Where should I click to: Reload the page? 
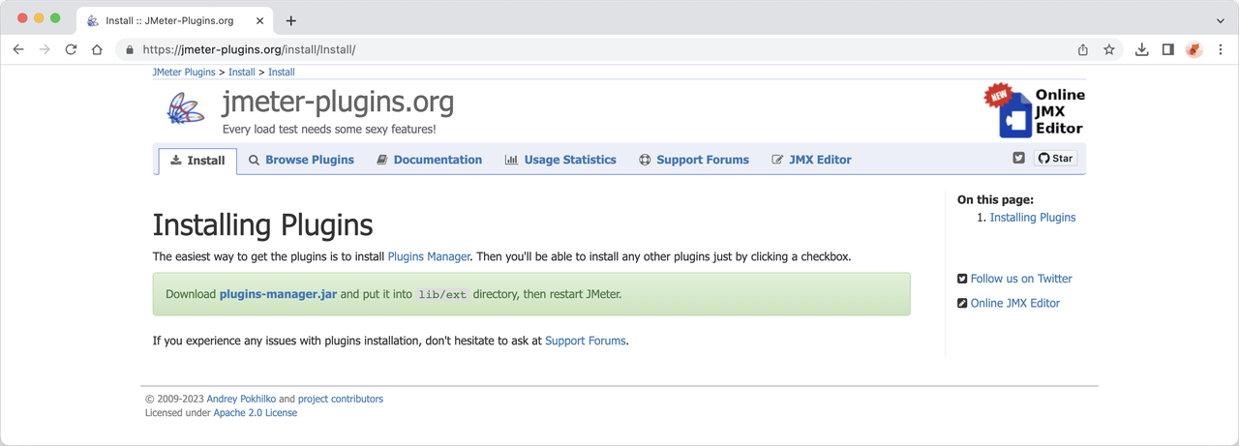tap(71, 49)
